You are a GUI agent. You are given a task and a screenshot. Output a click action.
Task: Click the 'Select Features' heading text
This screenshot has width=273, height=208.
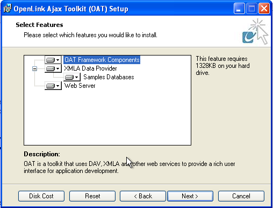coord(39,25)
